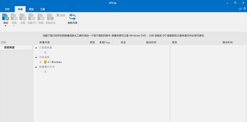Click the 刷新列表 refresh icon
This screenshot has height=122, width=247.
(x=72, y=17)
